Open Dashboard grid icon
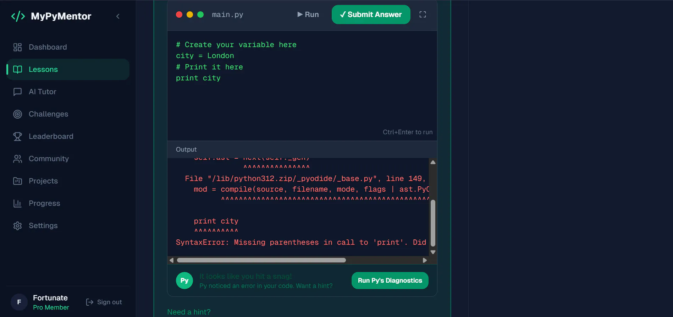The height and width of the screenshot is (317, 673). pyautogui.click(x=17, y=47)
